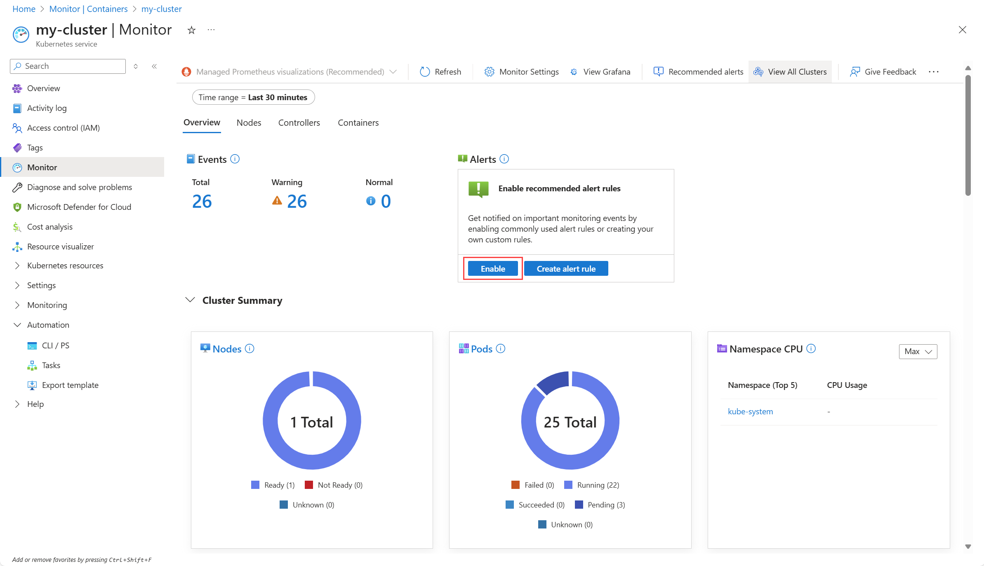Screen dimensions: 984x566
Task: Click the Refresh icon in toolbar
Action: pyautogui.click(x=425, y=72)
